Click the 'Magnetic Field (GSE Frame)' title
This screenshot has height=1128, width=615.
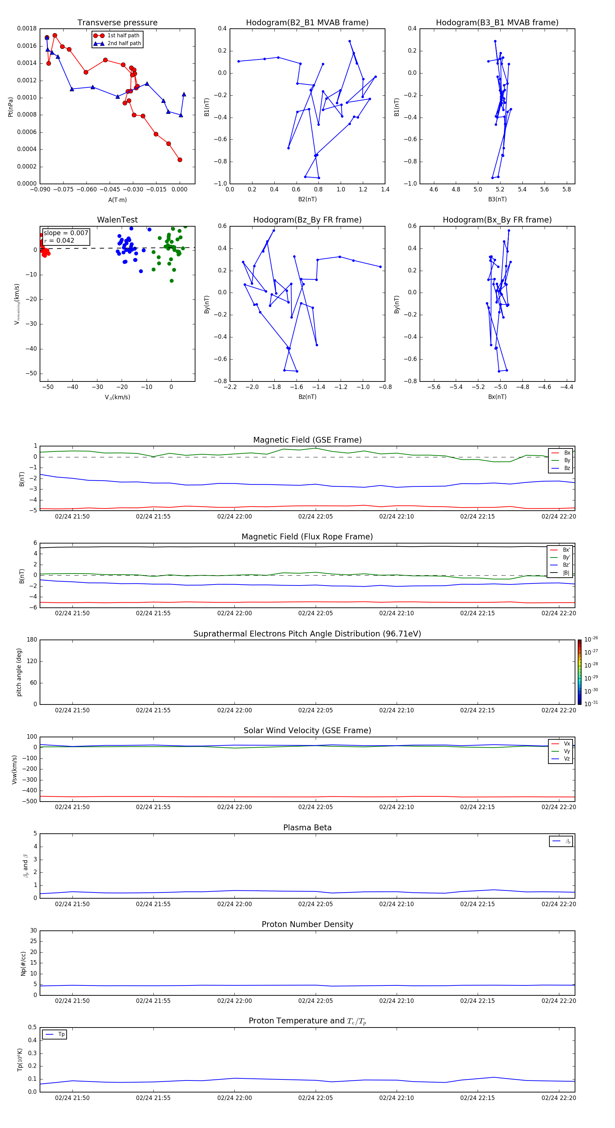[307, 440]
